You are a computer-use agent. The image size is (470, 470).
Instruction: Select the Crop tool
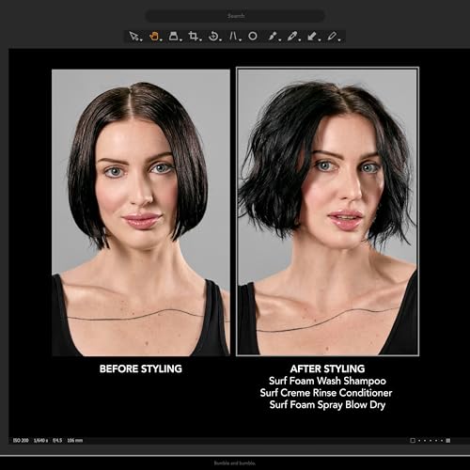click(194, 37)
